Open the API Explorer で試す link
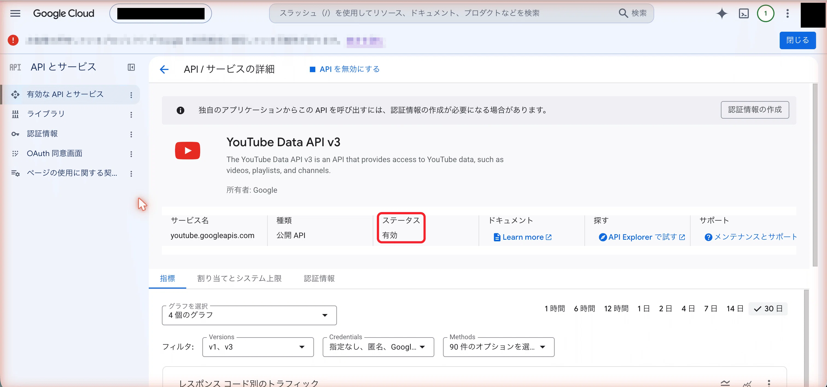 click(x=642, y=237)
